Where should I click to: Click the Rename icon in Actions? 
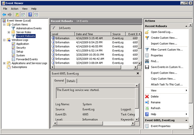[147, 102]
